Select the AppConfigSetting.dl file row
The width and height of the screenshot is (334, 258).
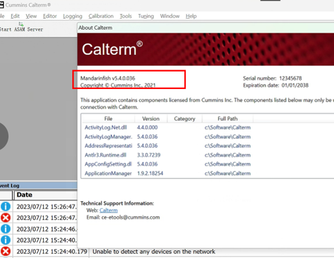(x=208, y=164)
